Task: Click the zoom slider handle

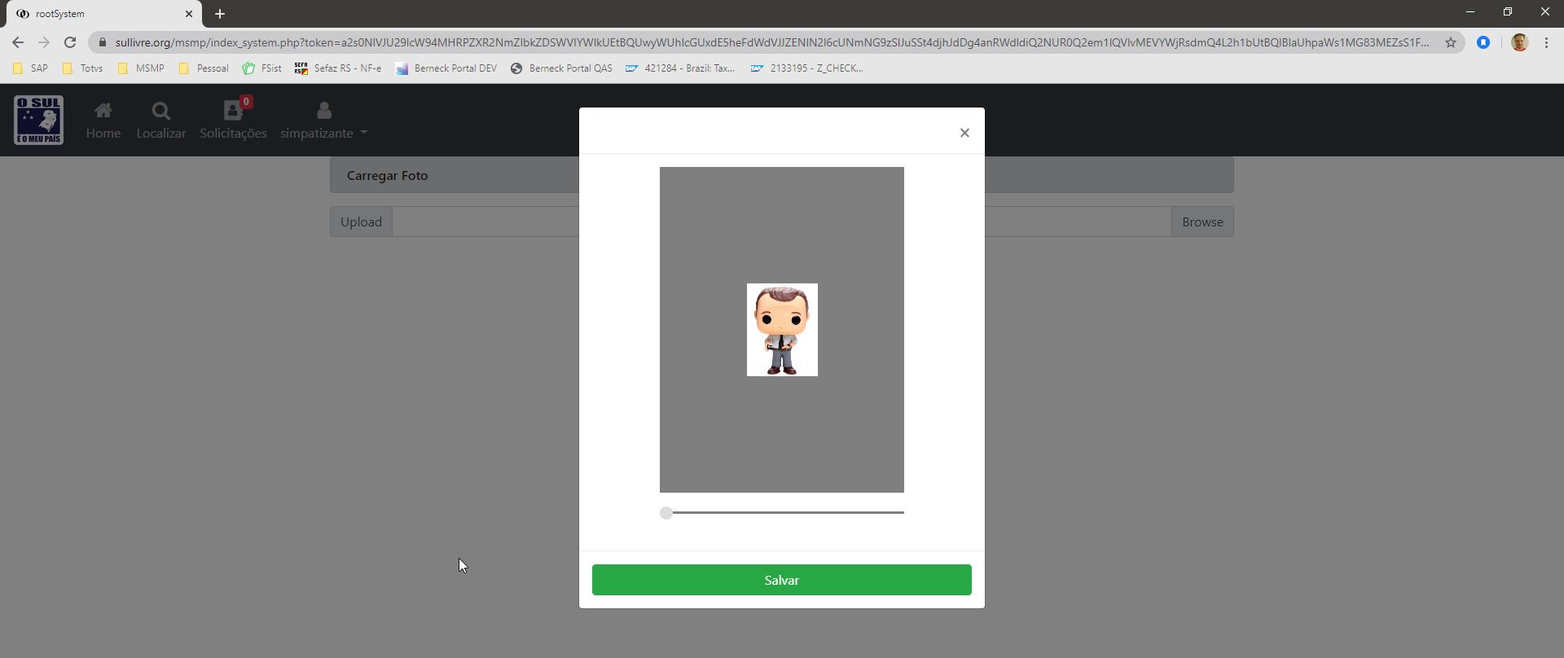Action: click(666, 513)
